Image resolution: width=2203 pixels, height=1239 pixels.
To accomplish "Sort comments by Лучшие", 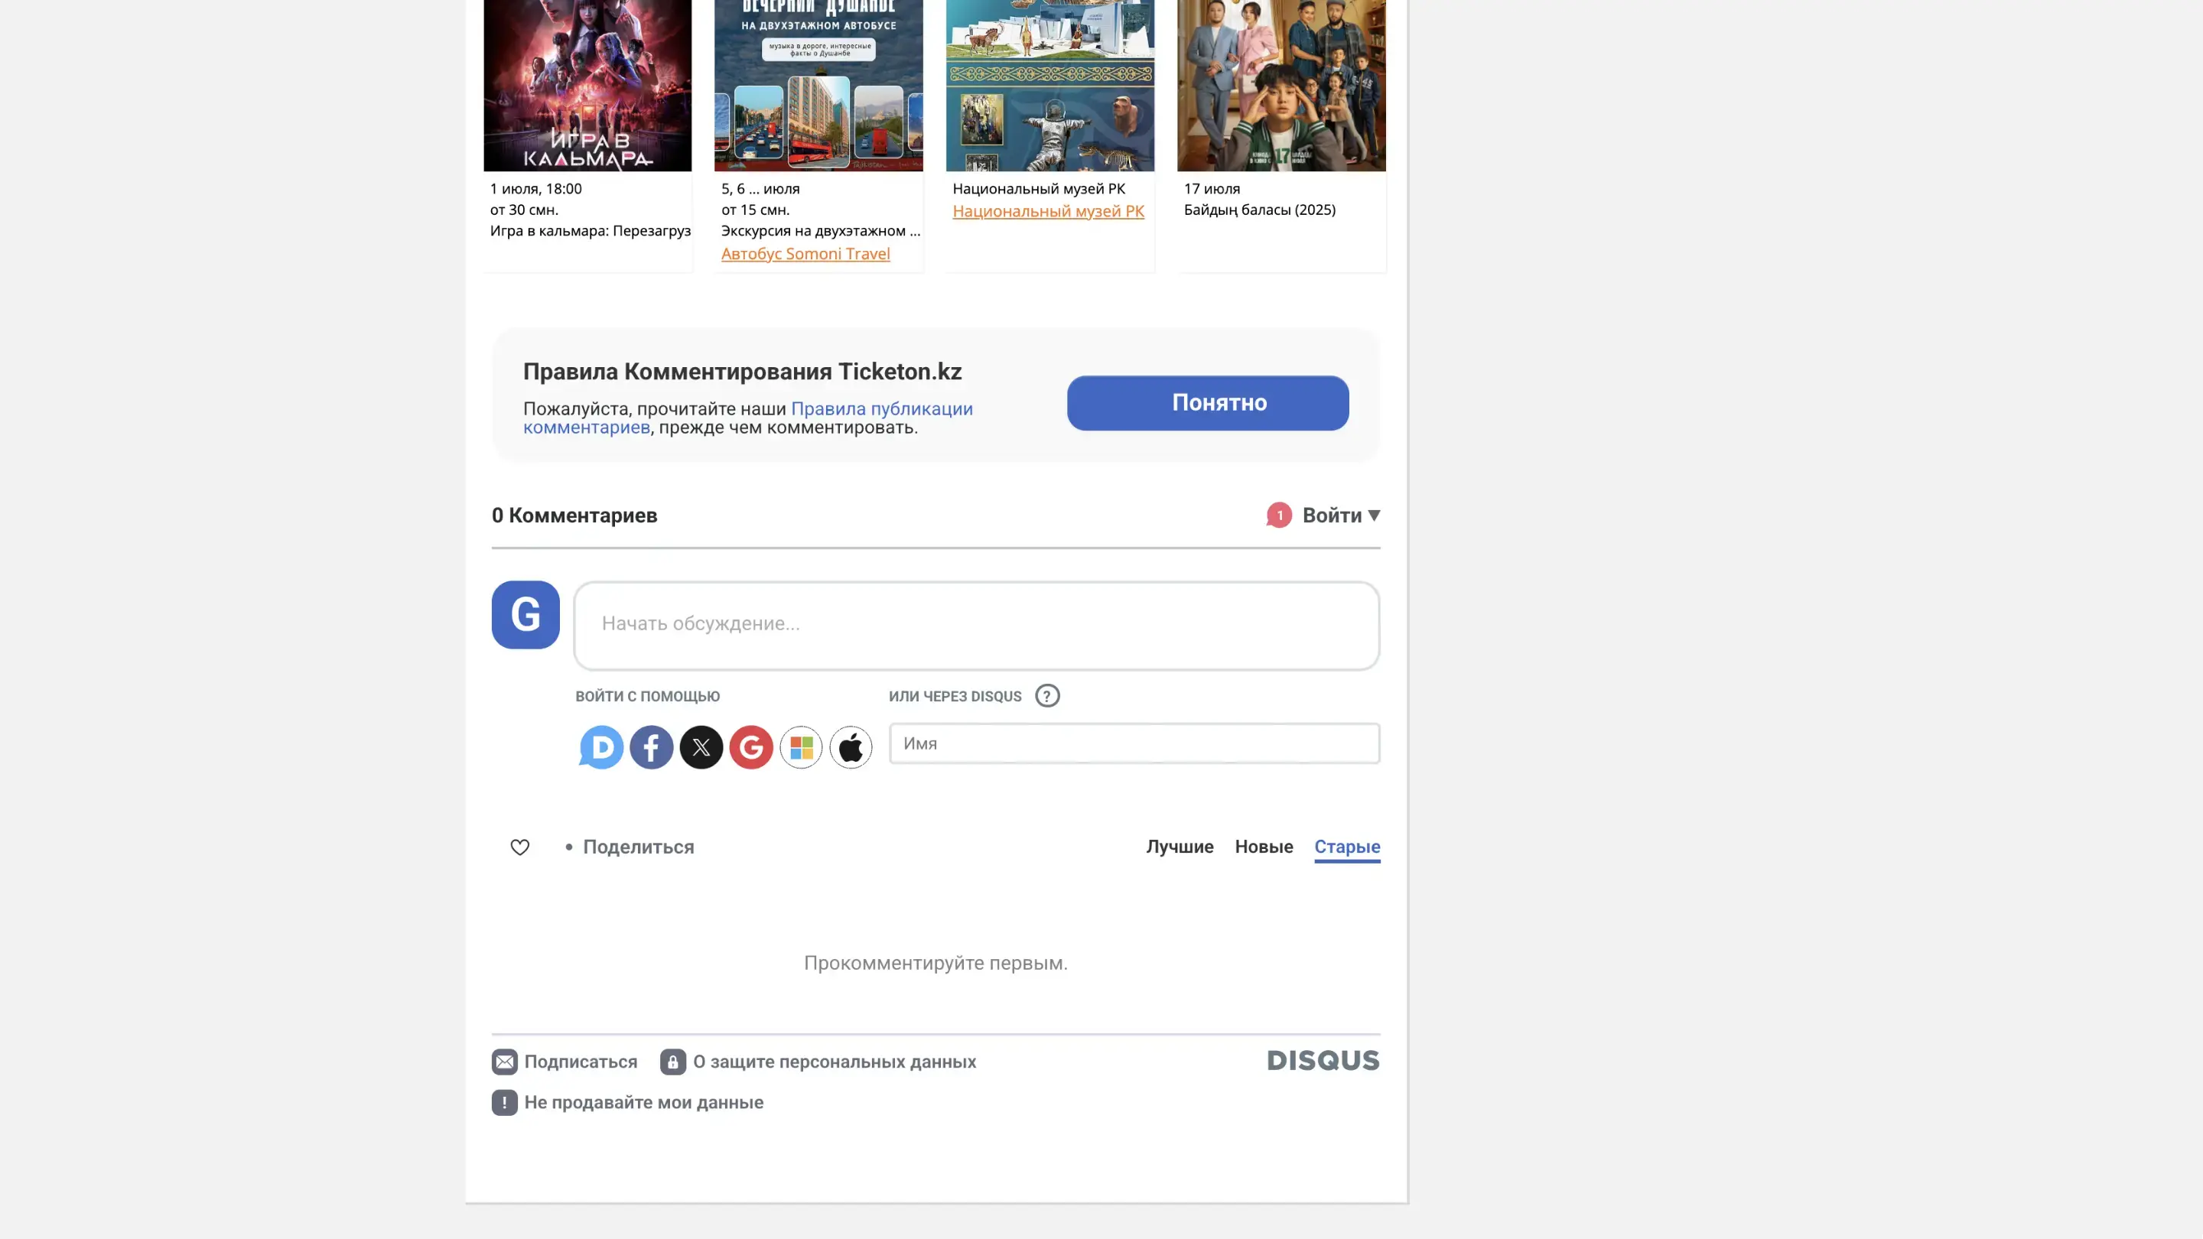I will (1180, 847).
